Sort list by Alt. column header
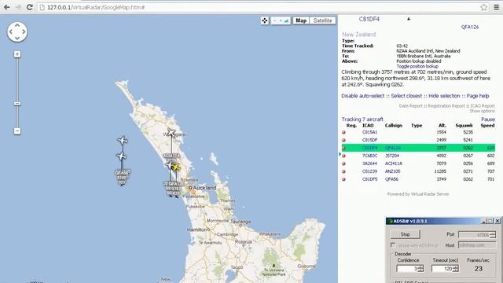The image size is (503, 283). (x=442, y=126)
